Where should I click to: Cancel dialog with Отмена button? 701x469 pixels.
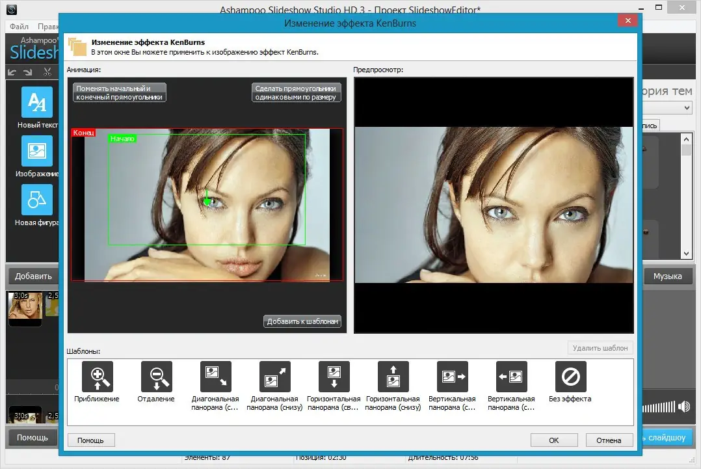tap(609, 440)
